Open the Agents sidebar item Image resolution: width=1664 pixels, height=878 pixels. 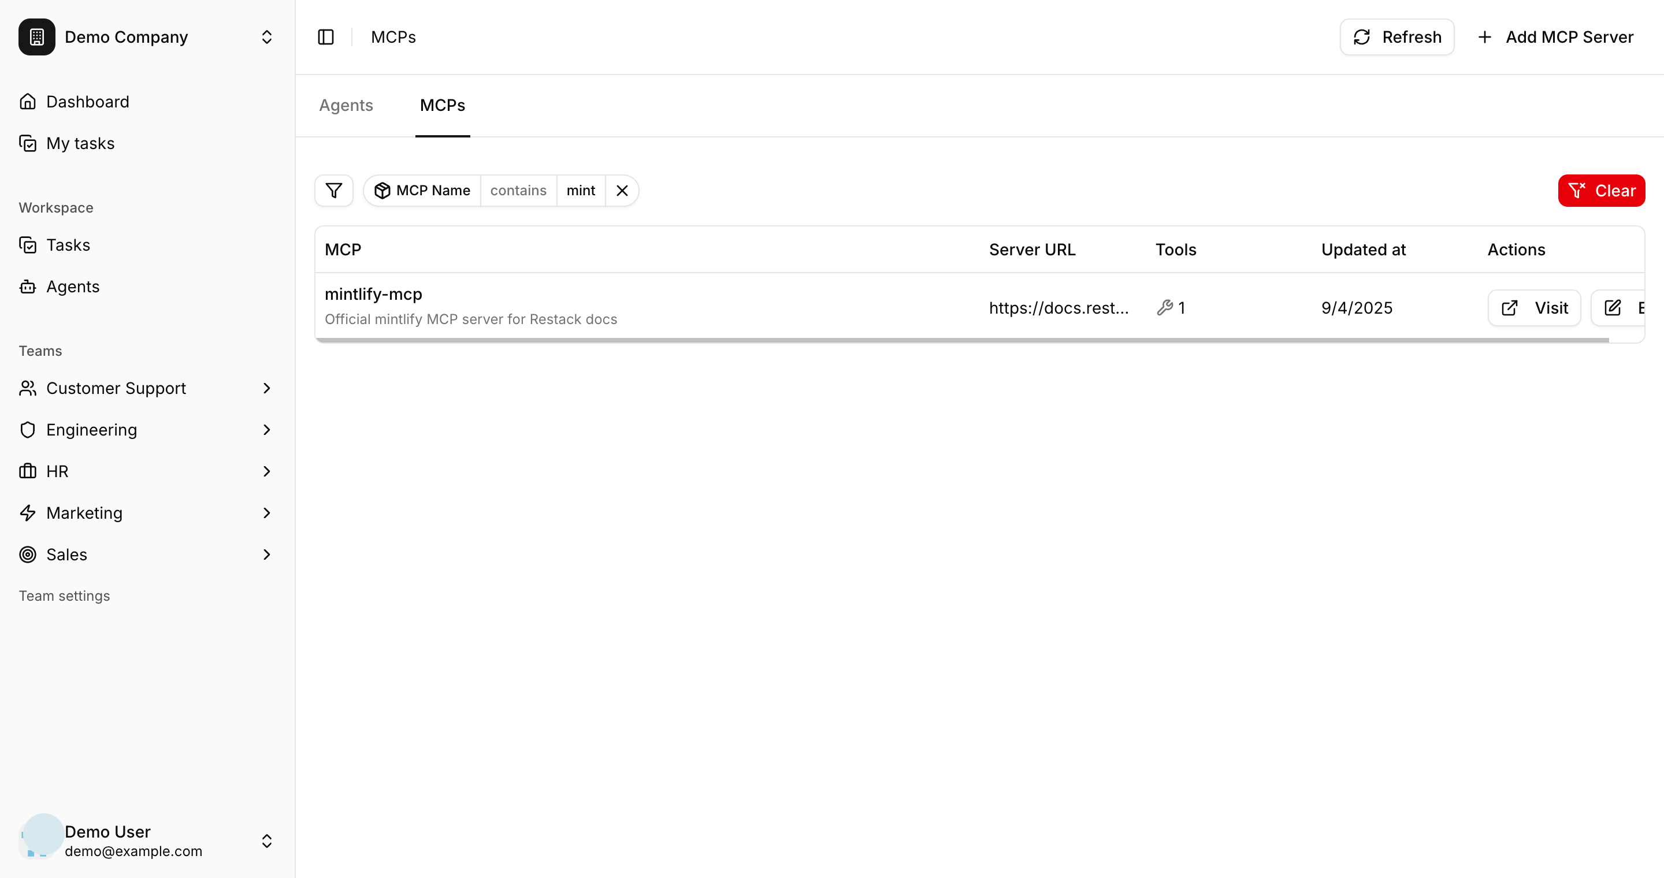point(72,287)
